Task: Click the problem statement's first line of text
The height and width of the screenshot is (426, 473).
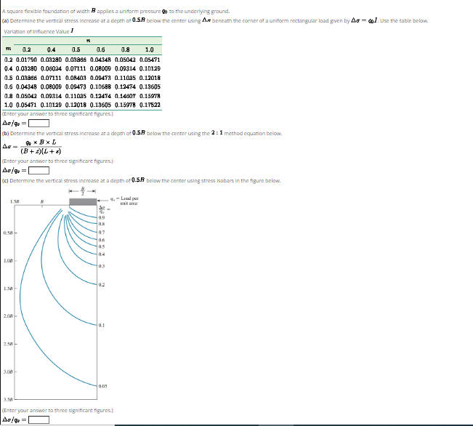Action: [x=116, y=11]
